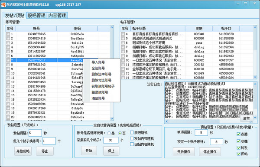Click post list scroll-up arrow

point(255,27)
